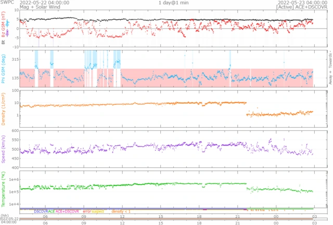333x225 pixels.
Task: Click the 1e+6 tick on Temperature axis
Action: tap(14, 179)
